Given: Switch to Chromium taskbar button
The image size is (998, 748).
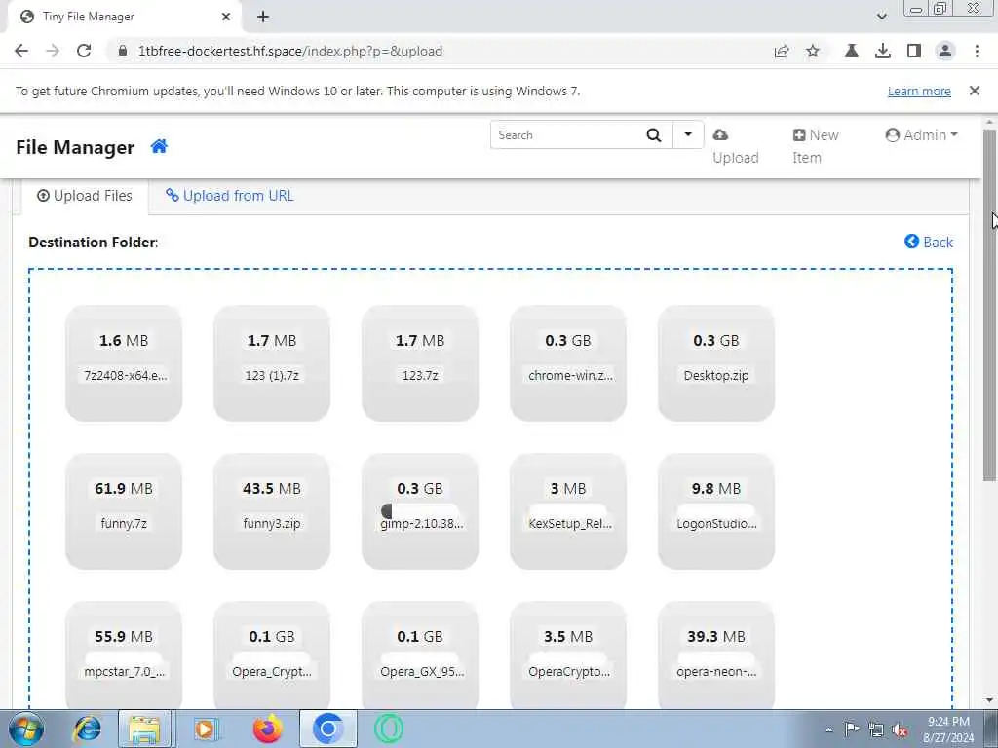Looking at the screenshot, I should [x=327, y=729].
